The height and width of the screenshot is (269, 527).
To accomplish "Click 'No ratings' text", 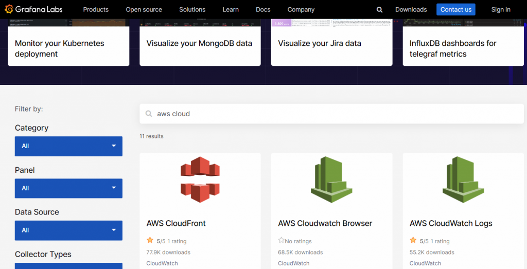I will click(298, 241).
